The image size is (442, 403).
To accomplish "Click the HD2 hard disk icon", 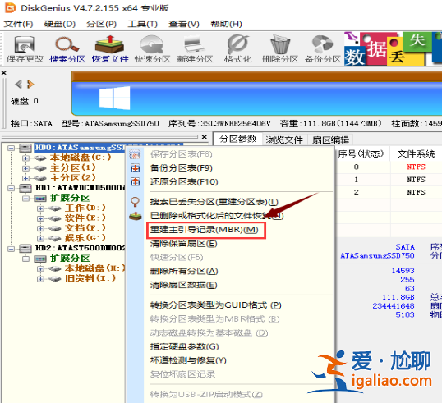I will tap(25, 249).
